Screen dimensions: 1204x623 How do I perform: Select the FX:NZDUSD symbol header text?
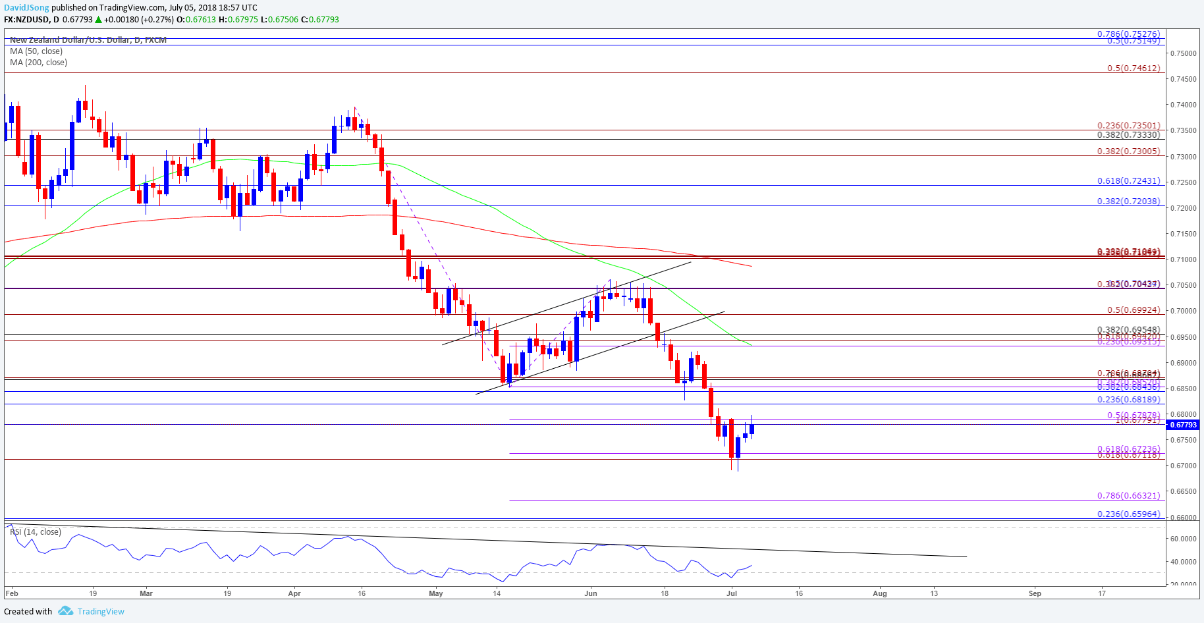(x=27, y=20)
